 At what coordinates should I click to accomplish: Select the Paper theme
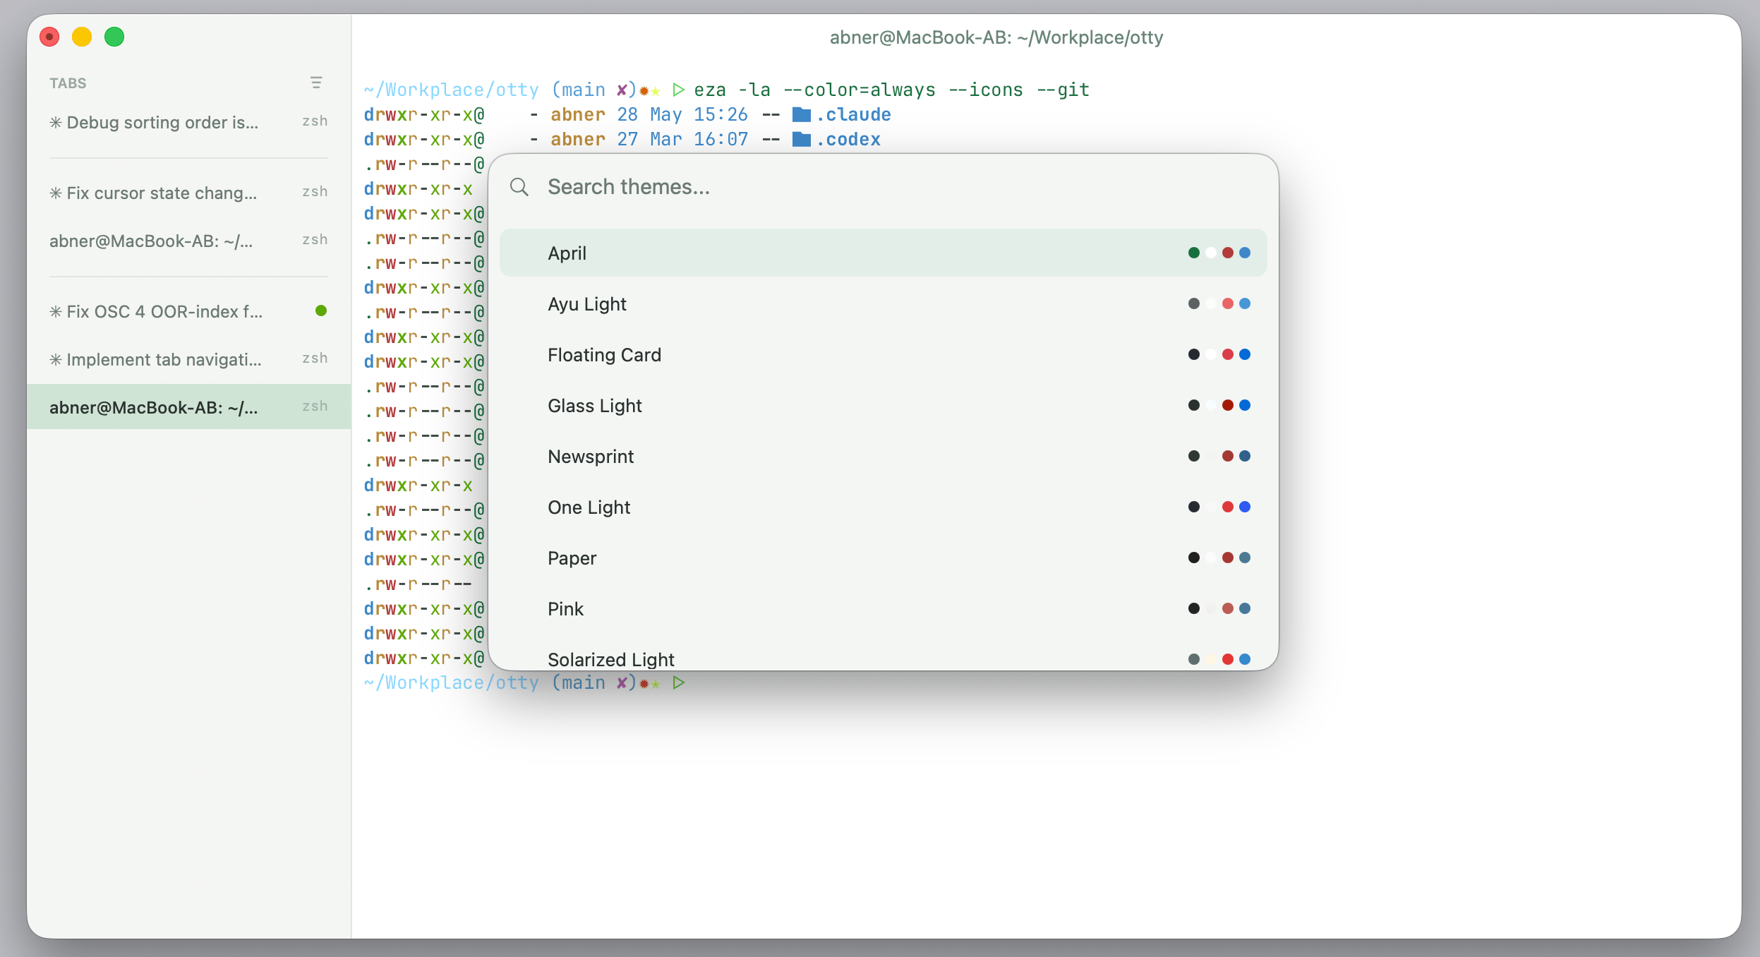884,558
